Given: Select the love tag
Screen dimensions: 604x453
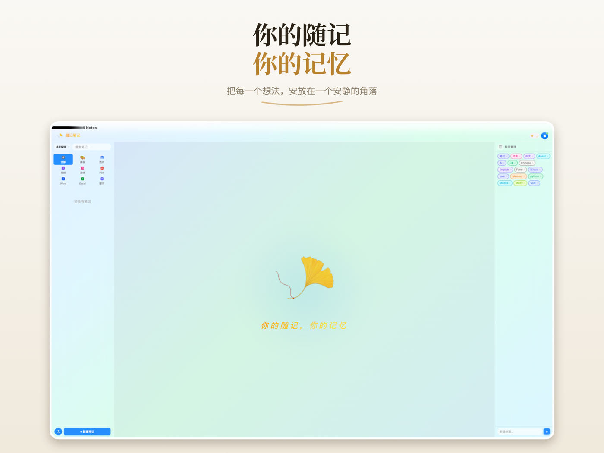Looking at the screenshot, I should (x=503, y=176).
